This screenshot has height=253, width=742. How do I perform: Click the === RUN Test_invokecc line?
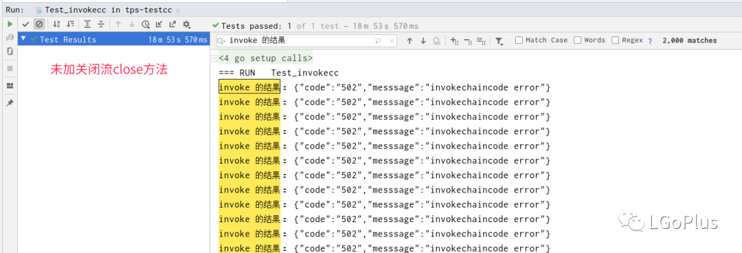click(x=279, y=73)
